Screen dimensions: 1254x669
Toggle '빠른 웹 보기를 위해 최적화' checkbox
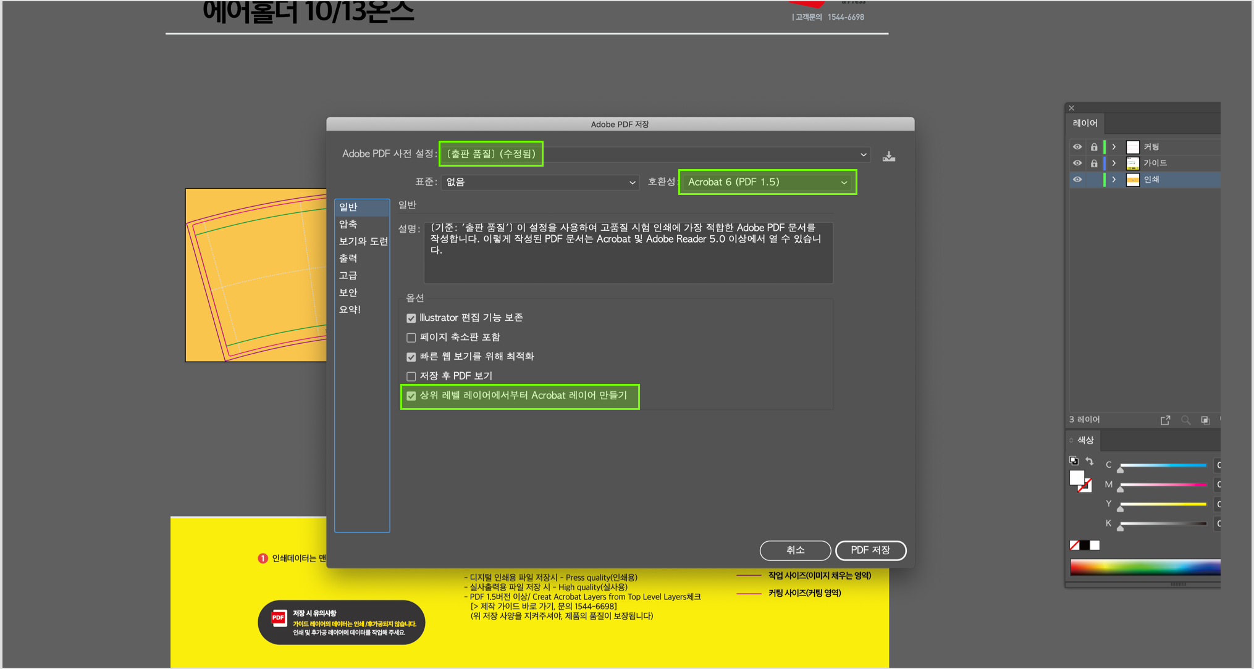[x=411, y=357]
